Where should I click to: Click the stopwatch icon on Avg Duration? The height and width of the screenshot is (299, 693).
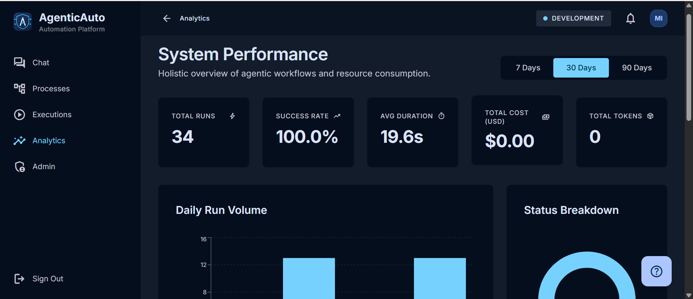pyautogui.click(x=441, y=116)
